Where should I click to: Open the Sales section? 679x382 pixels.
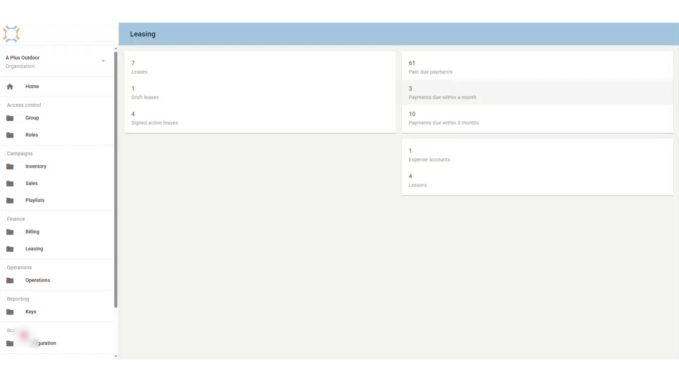(x=57, y=184)
